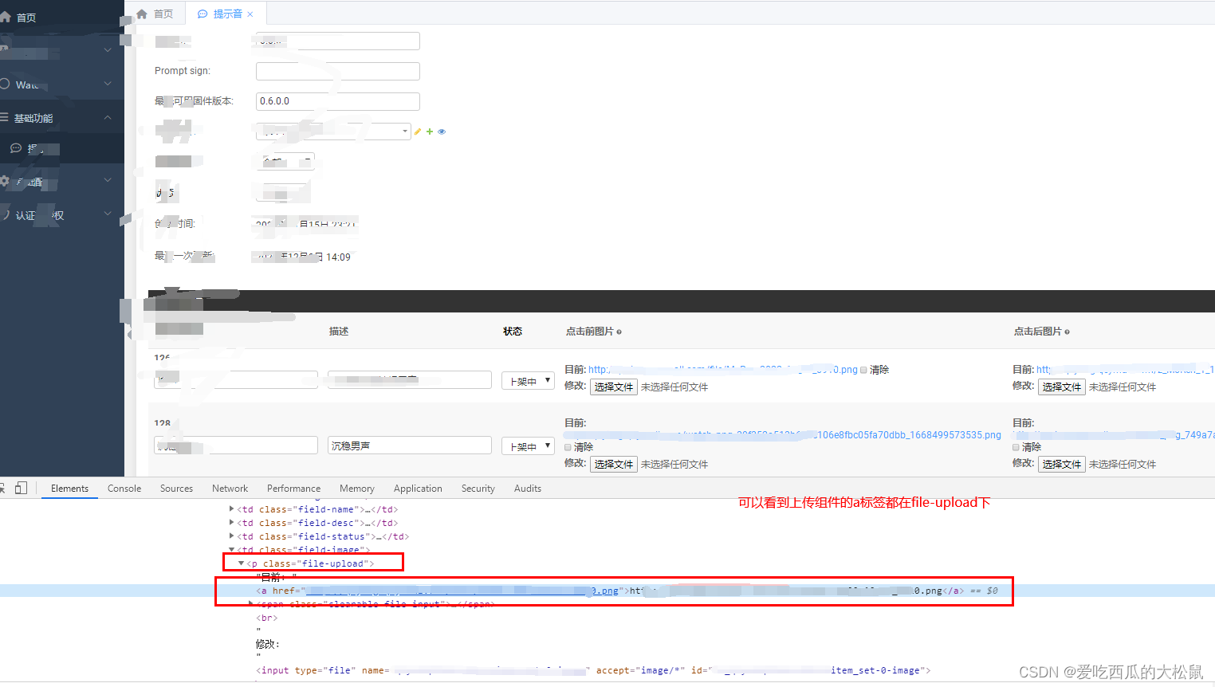Expand the td class="field-desc" node
Screen dimensions: 1215x687
click(232, 523)
